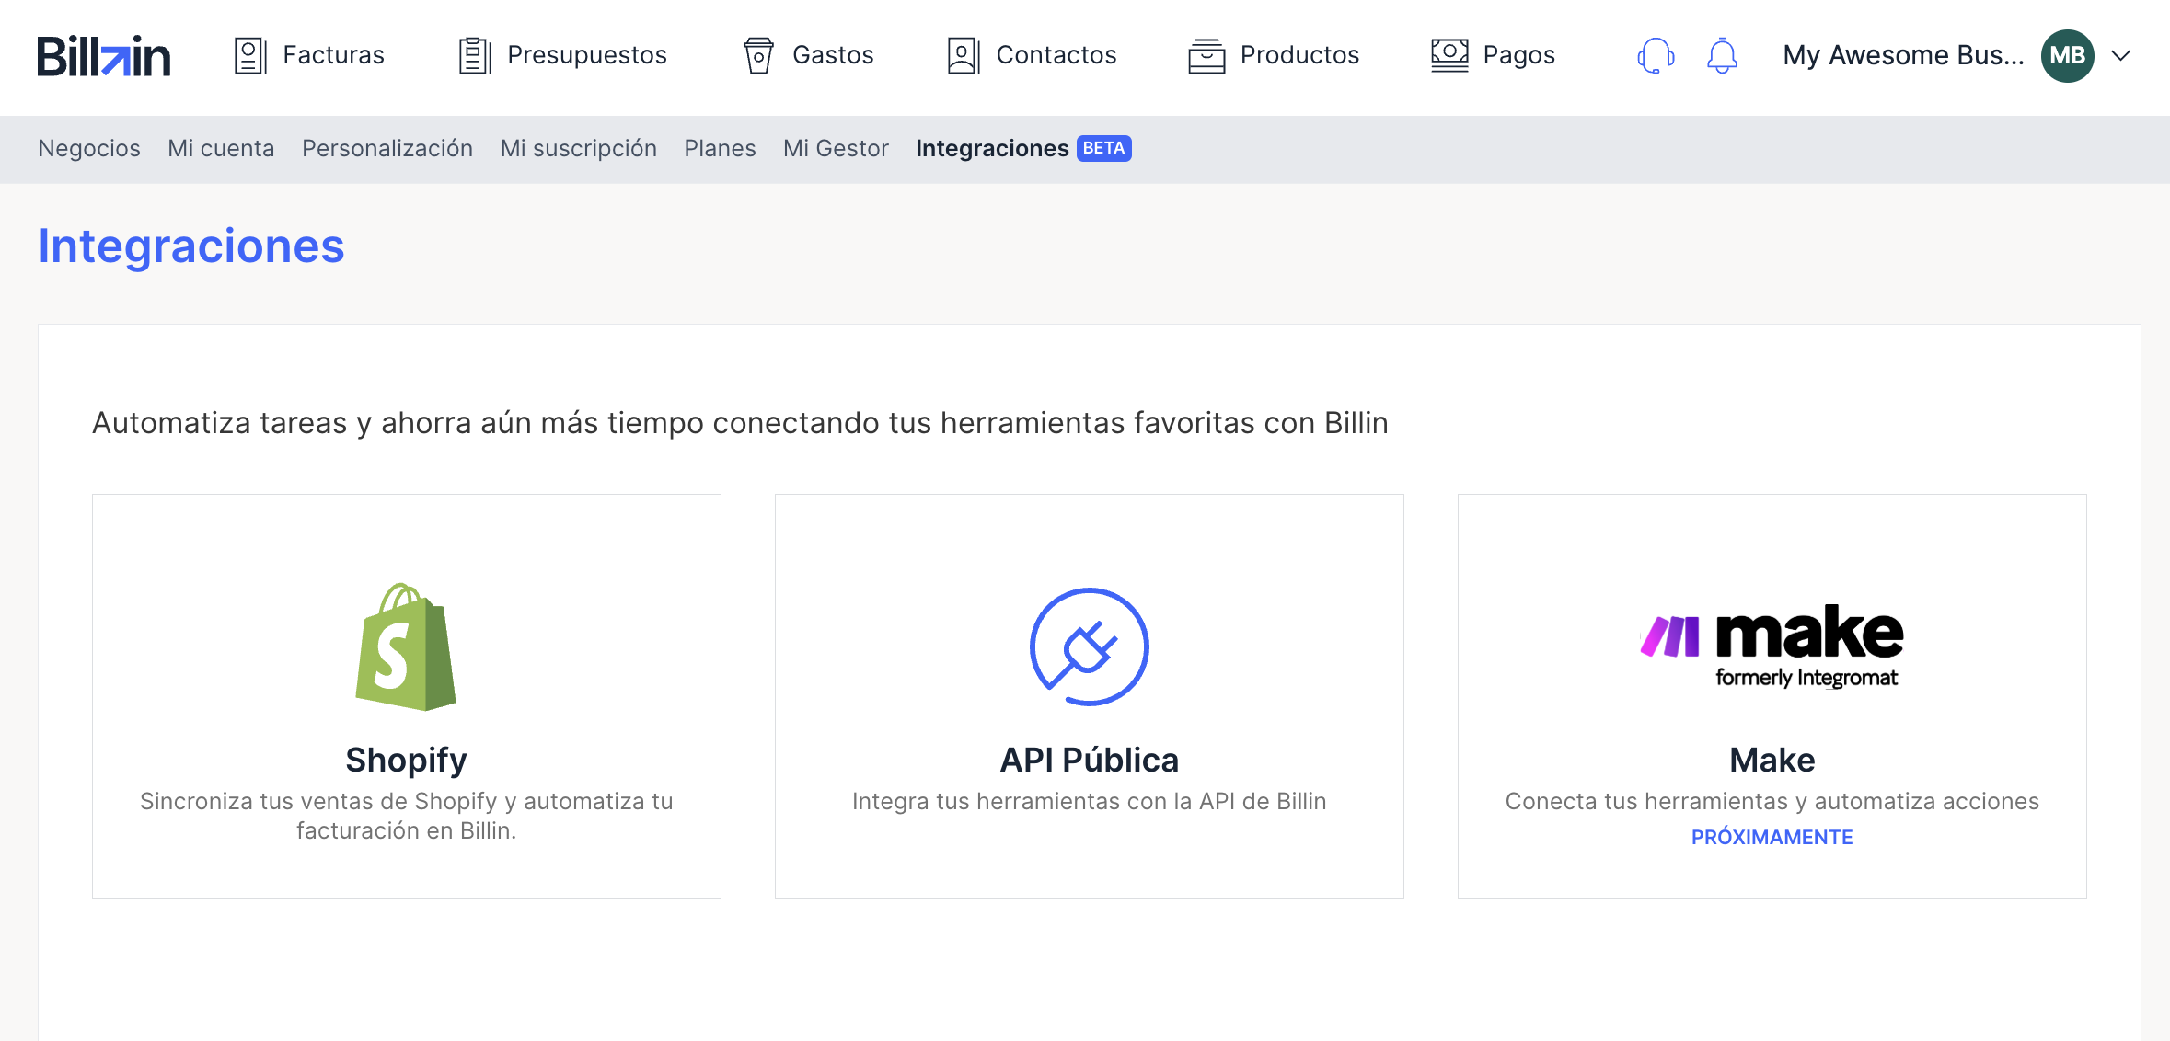The height and width of the screenshot is (1041, 2170).
Task: Open the Make integration title
Action: point(1772,760)
